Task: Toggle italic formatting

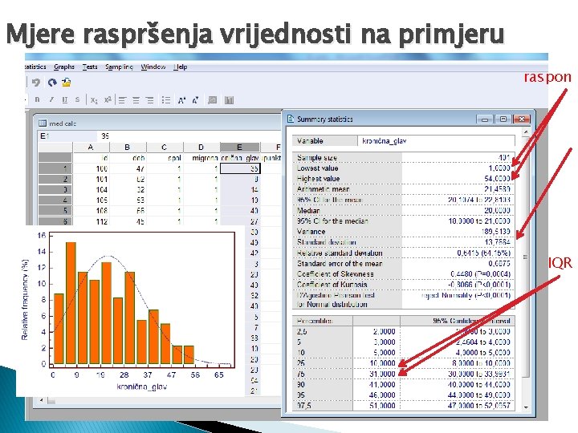Action: point(51,99)
